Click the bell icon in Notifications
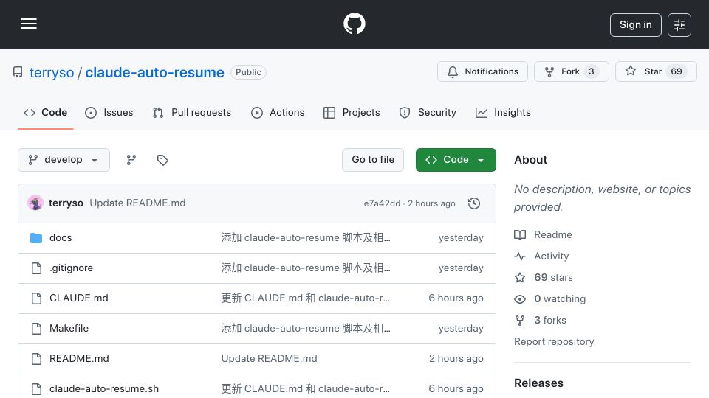This screenshot has width=709, height=398. pos(453,71)
